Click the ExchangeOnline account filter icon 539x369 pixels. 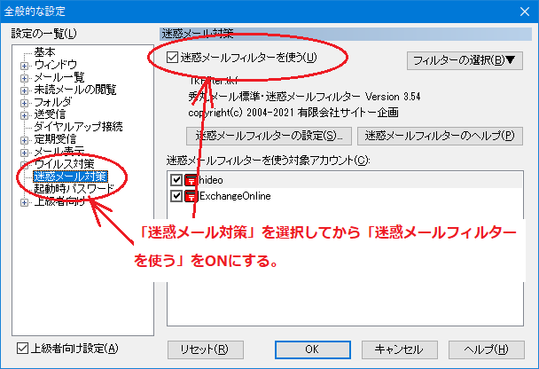[x=191, y=196]
